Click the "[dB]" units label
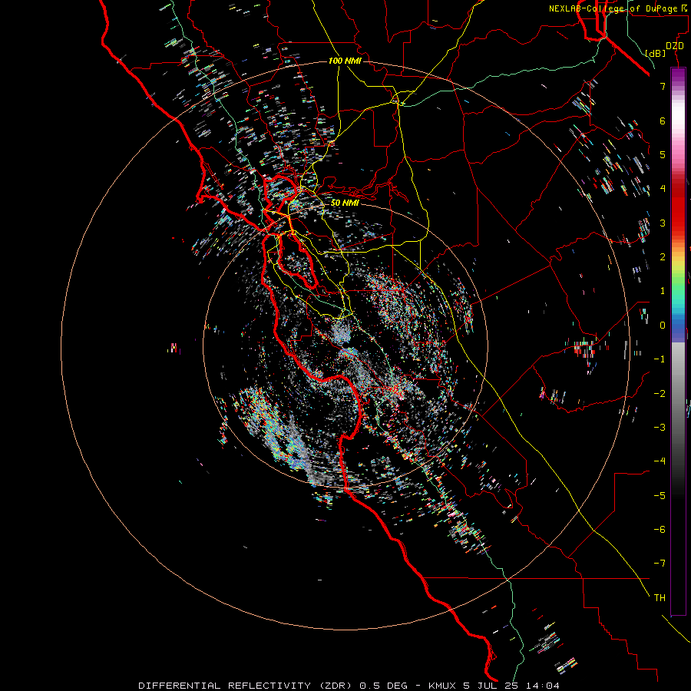This screenshot has width=691, height=691. (x=655, y=53)
